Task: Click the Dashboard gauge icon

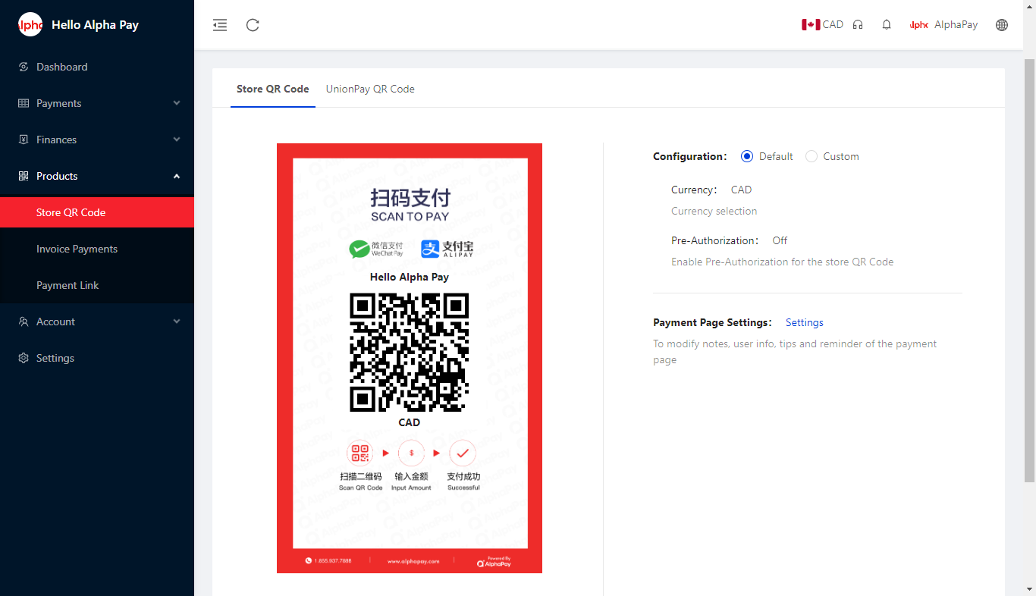Action: 24,67
